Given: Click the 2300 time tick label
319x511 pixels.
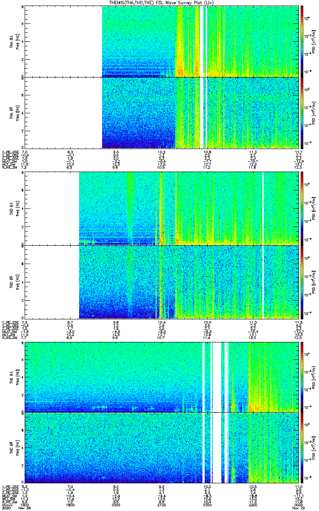Looking at the screenshot, I should tap(253, 505).
